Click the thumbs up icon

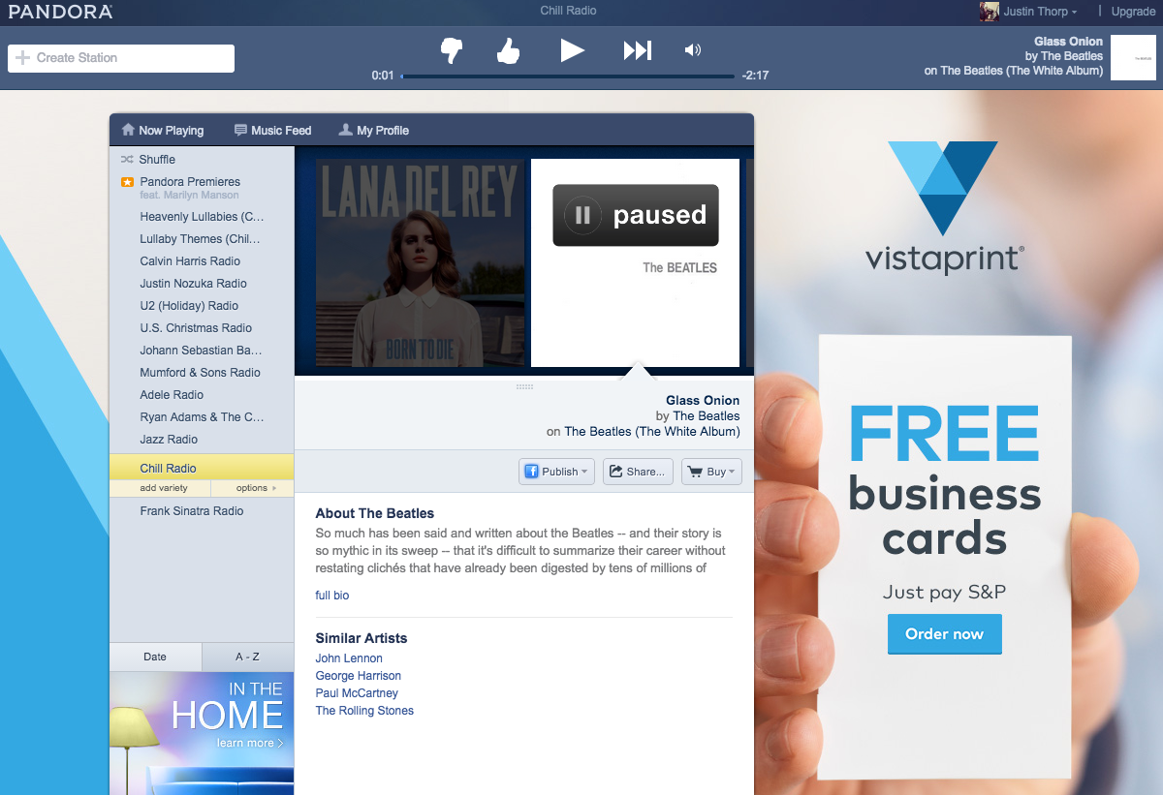pyautogui.click(x=508, y=50)
